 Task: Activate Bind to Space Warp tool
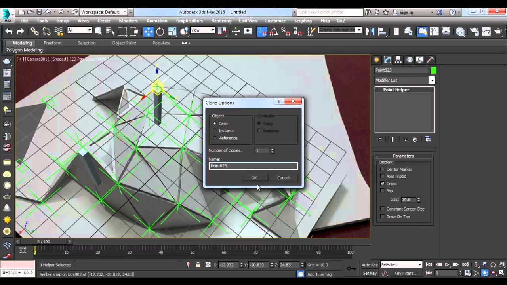[x=59, y=31]
